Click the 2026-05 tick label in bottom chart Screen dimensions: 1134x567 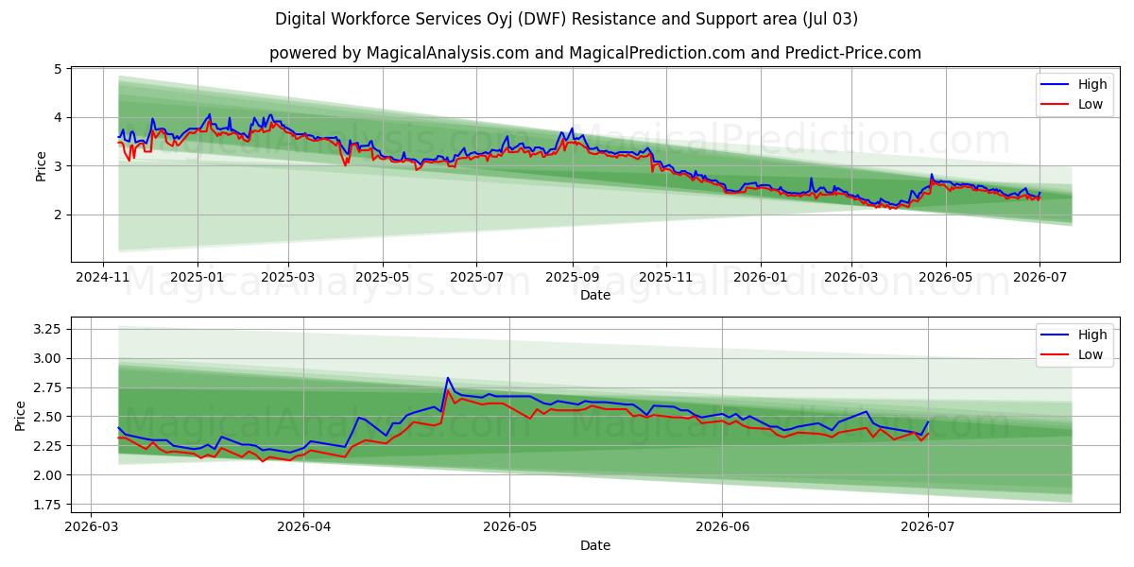509,528
